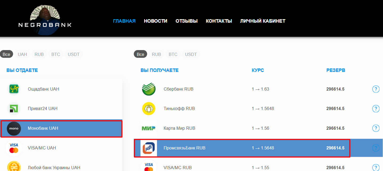Click the mono logo icon
Image resolution: width=383 pixels, height=171 pixels.
pos(14,128)
